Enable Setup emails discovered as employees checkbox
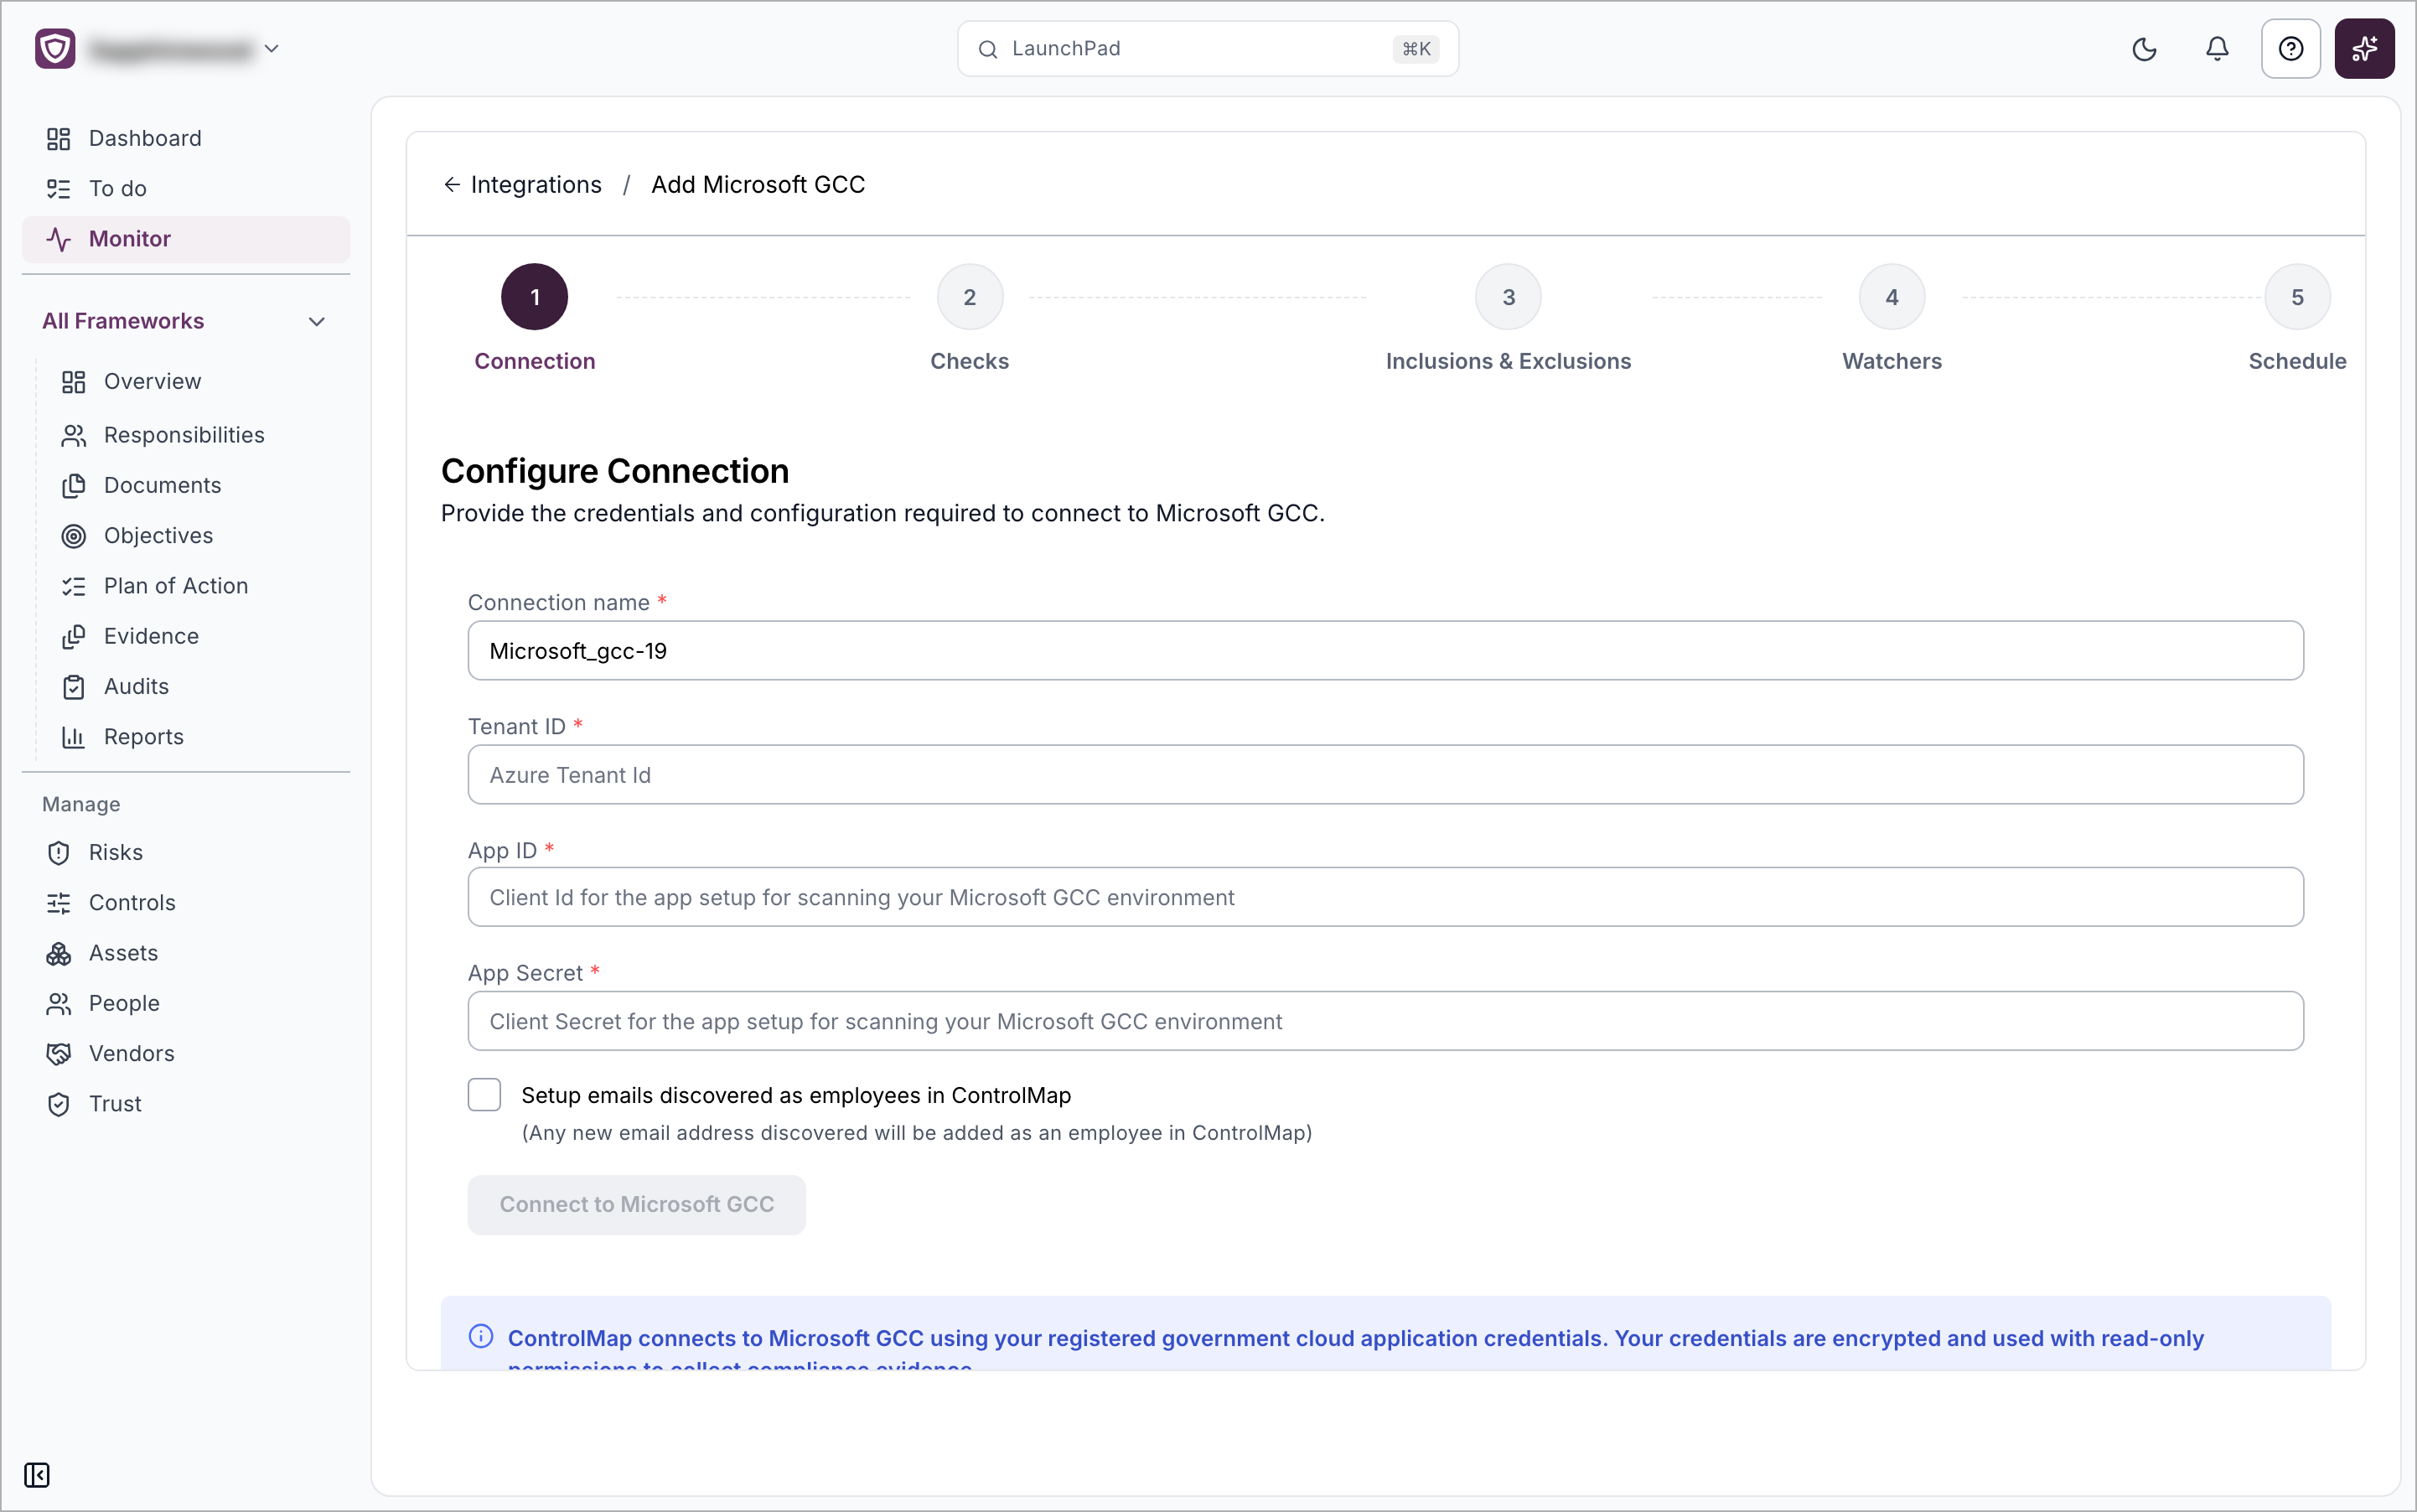Screen dimensions: 2417x1512 pos(485,1095)
